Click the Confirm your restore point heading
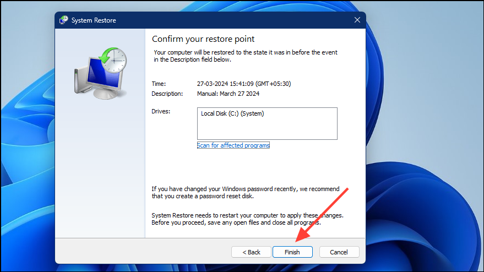 (x=203, y=39)
